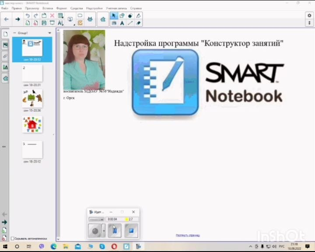Open the Windows Start menu

point(6,247)
